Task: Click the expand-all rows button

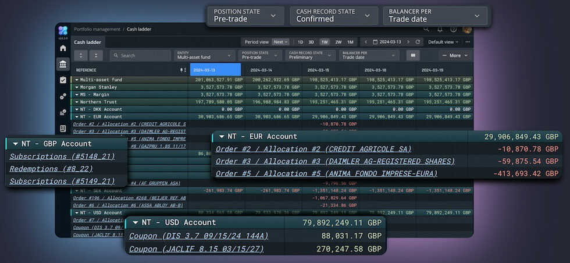Action: [81, 55]
